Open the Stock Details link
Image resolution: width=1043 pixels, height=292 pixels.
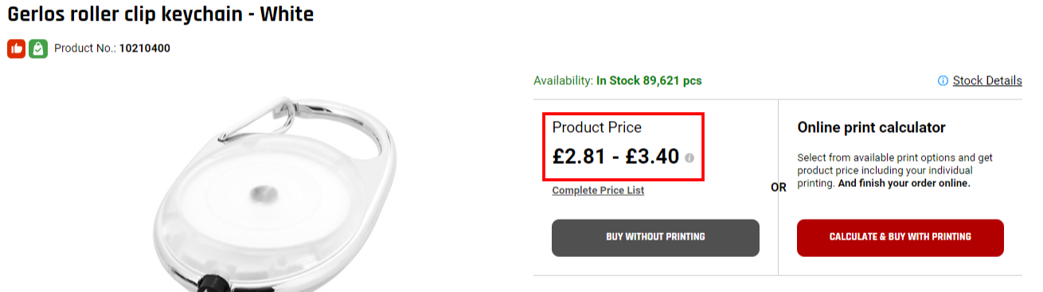(x=987, y=80)
